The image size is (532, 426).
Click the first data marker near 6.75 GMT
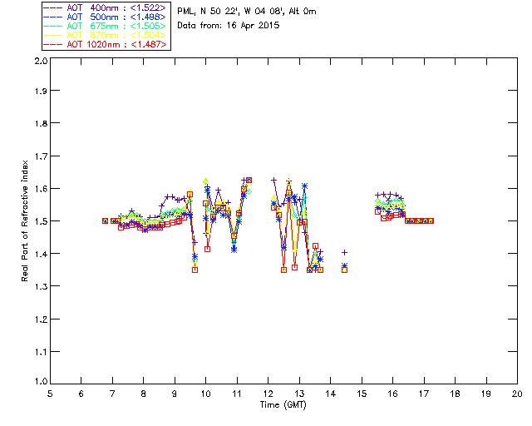[106, 220]
